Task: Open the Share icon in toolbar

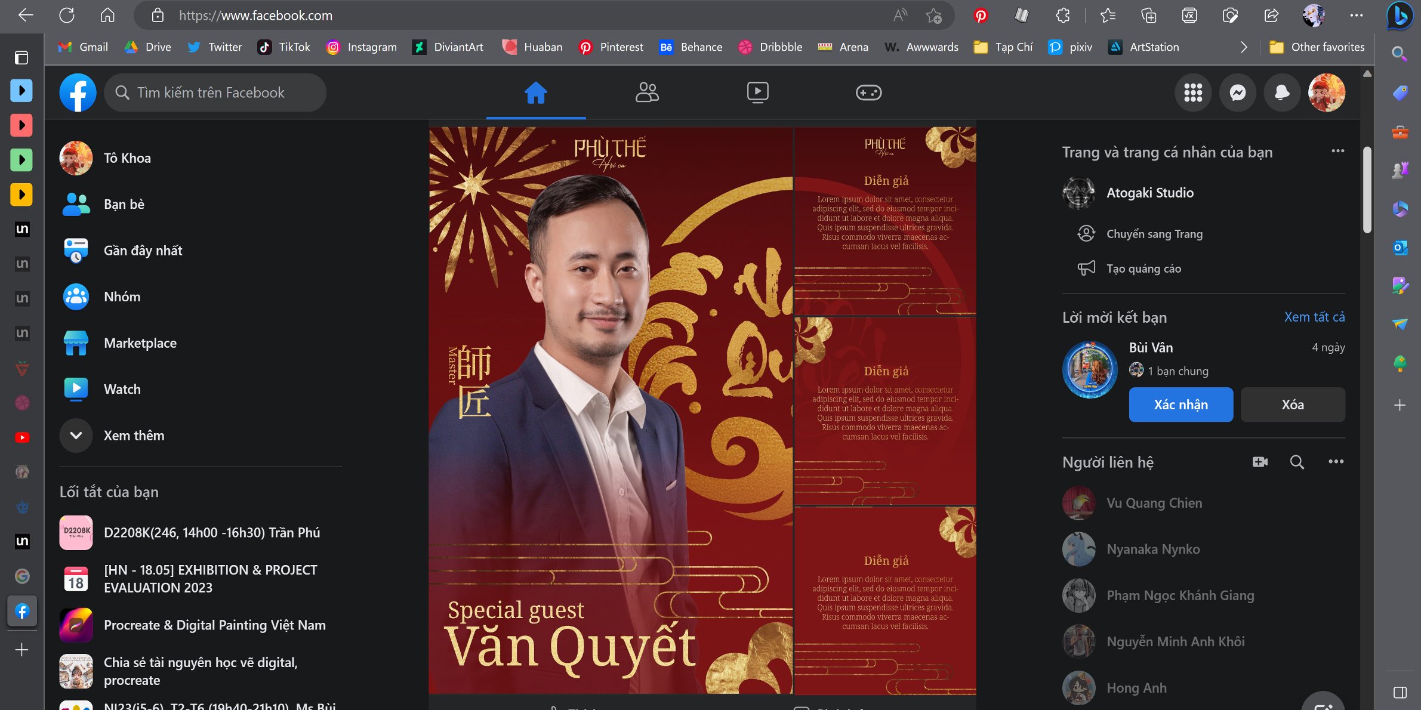Action: 1271,16
